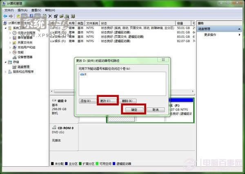Collapse the Storage (存储) tree node
This screenshot has height=174, width=245.
(x=5, y=62)
